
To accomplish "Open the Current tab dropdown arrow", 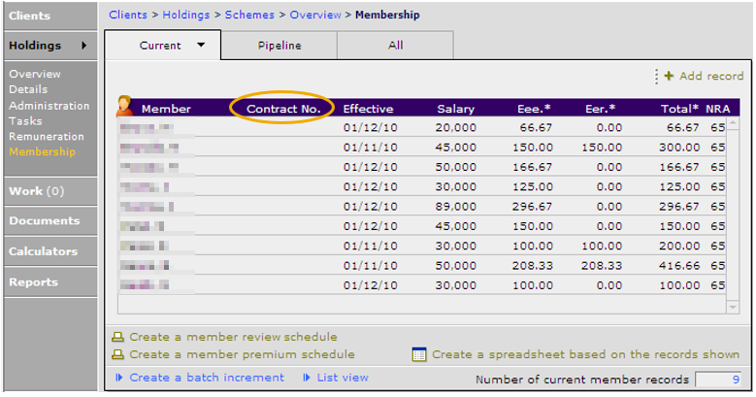I will click(201, 45).
